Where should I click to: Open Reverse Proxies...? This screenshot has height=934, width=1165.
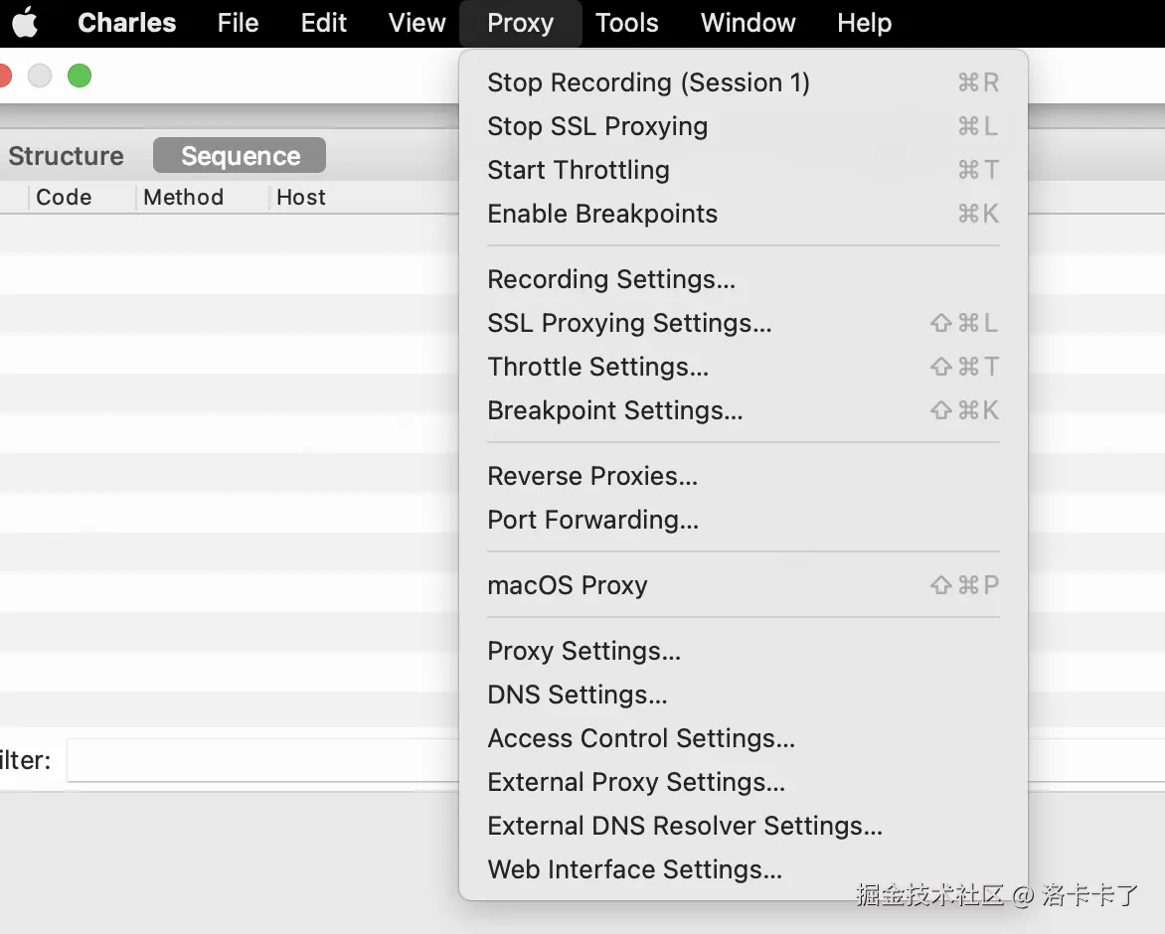click(x=743, y=476)
